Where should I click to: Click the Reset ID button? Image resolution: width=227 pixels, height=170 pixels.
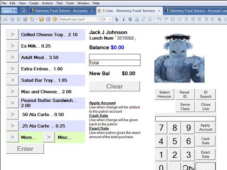click(185, 95)
